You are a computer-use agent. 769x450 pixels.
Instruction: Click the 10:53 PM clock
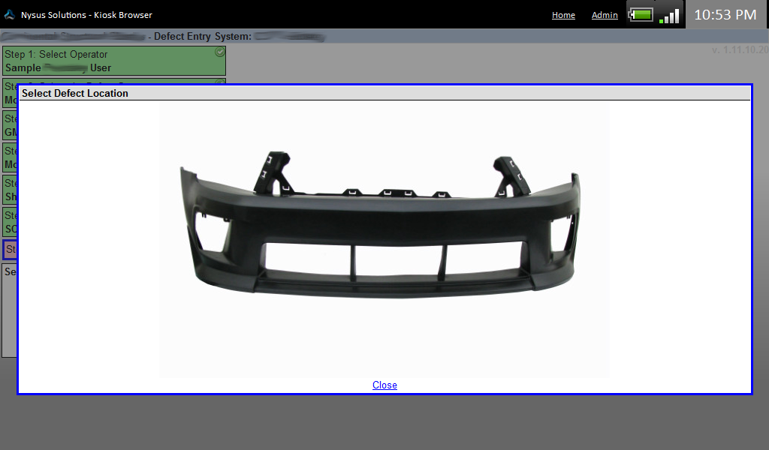click(725, 15)
